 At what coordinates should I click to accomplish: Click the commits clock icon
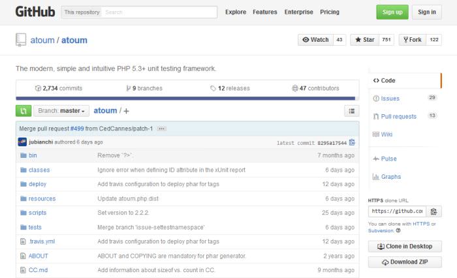click(x=38, y=88)
